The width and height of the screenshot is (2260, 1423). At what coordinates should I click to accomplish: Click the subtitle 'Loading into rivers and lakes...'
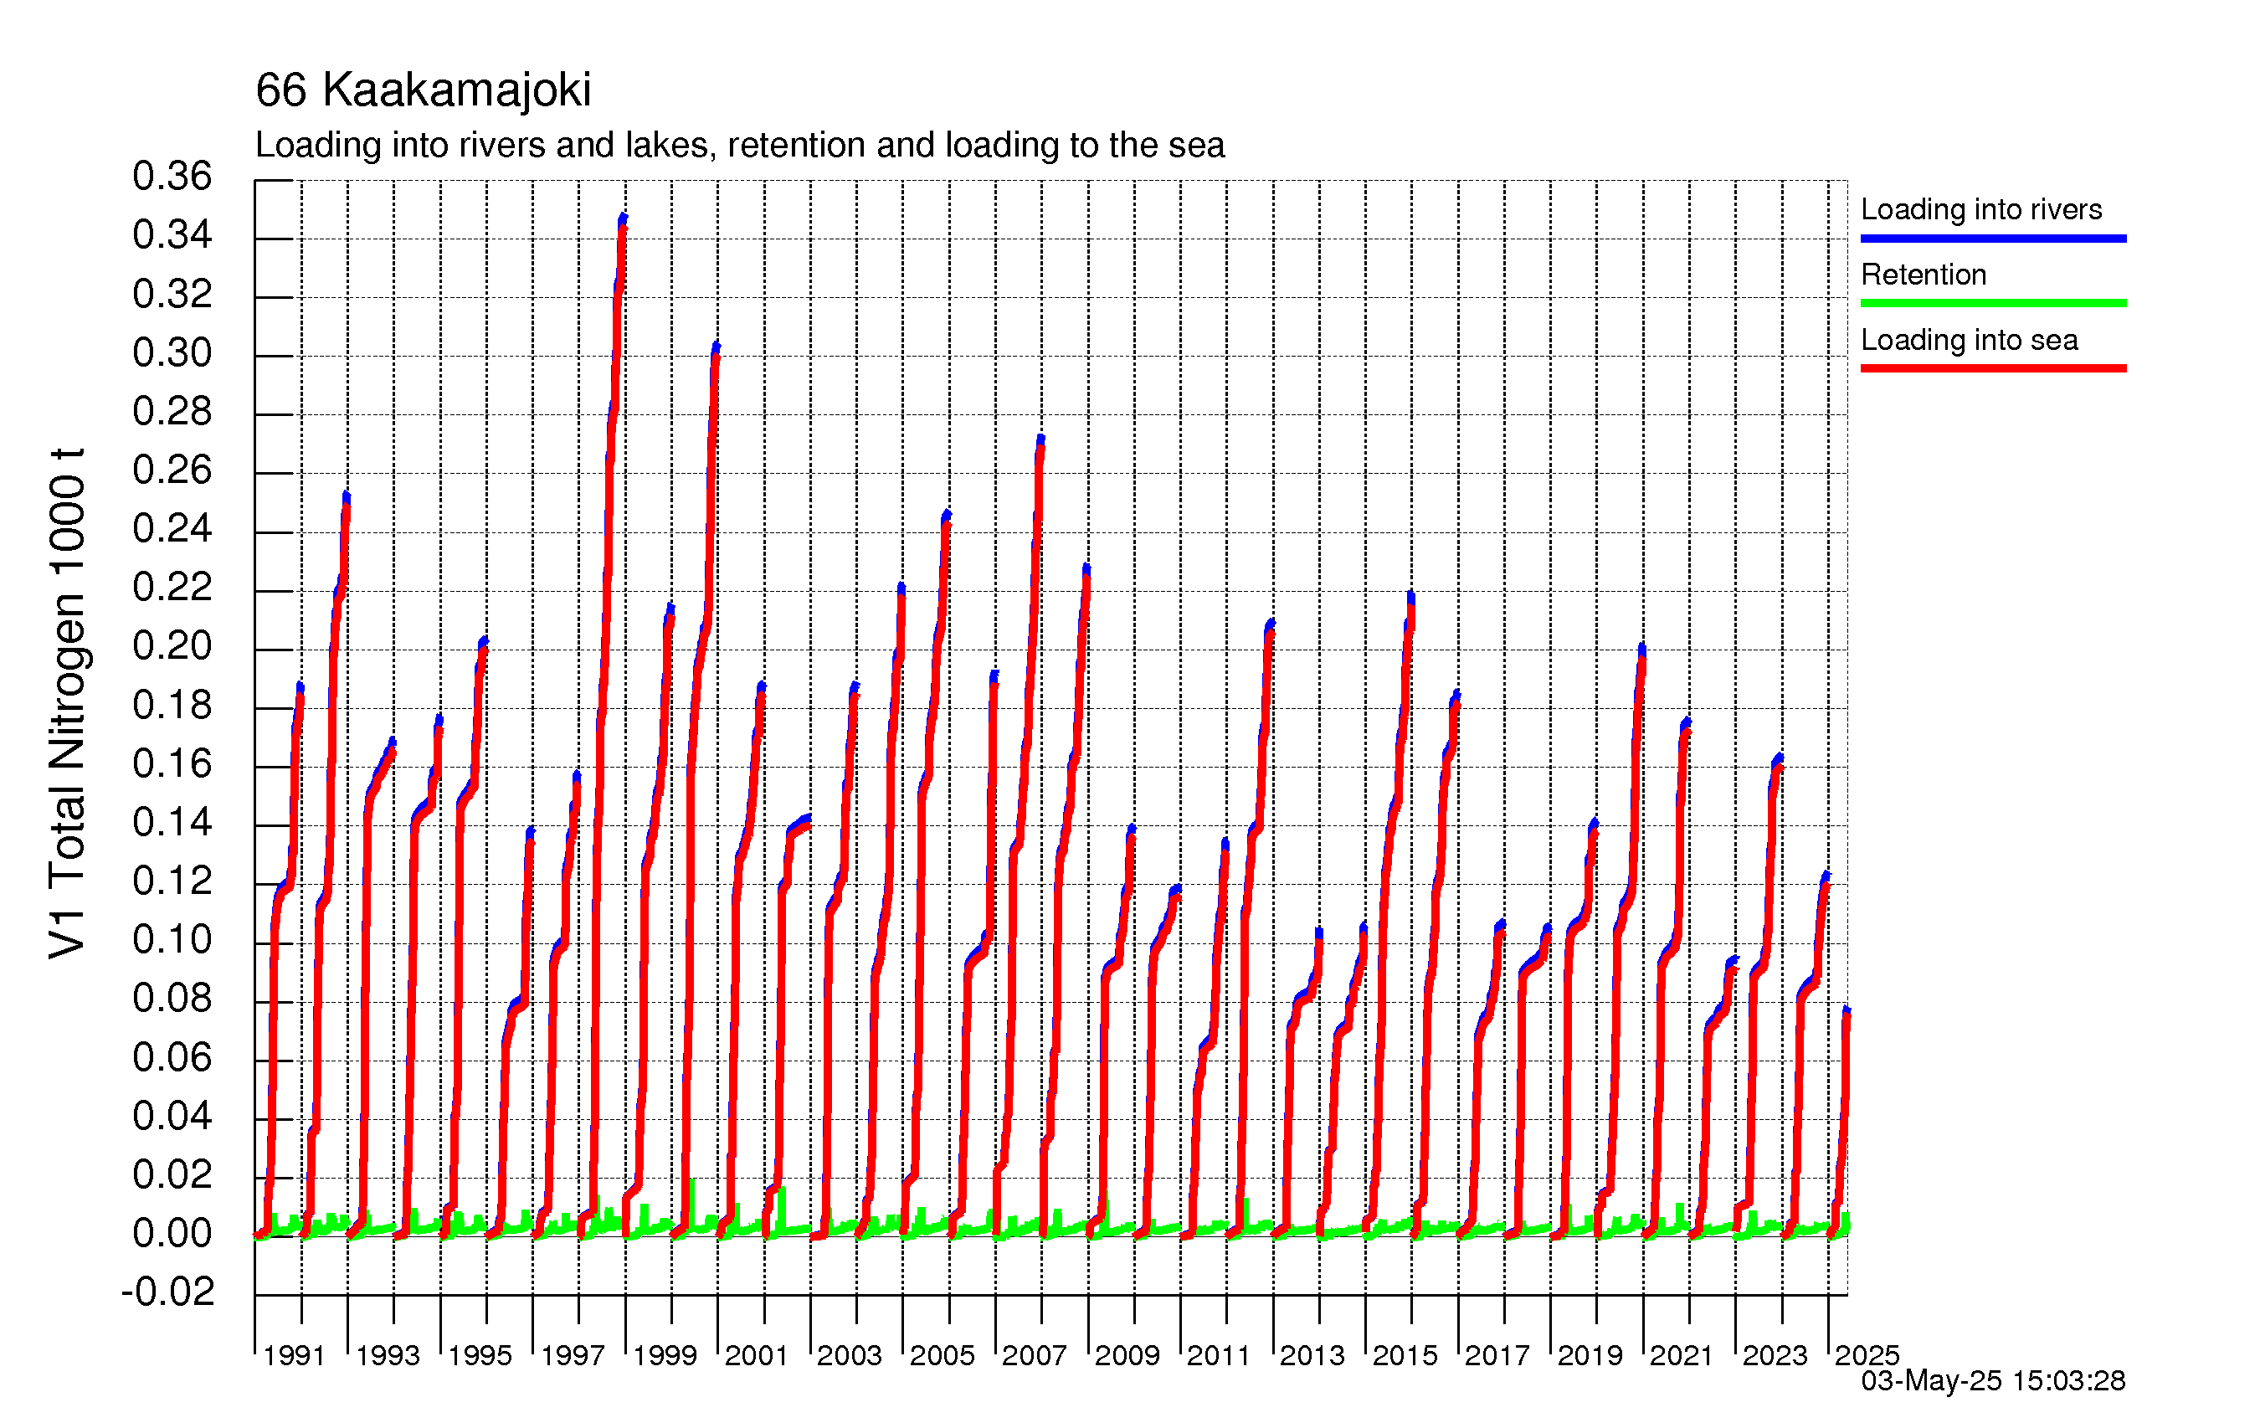[740, 146]
